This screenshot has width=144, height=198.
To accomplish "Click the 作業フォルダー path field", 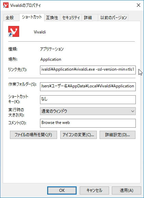I will pos(88,87).
